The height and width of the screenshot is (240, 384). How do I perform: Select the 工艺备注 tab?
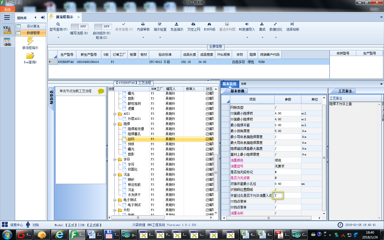[x=345, y=91]
